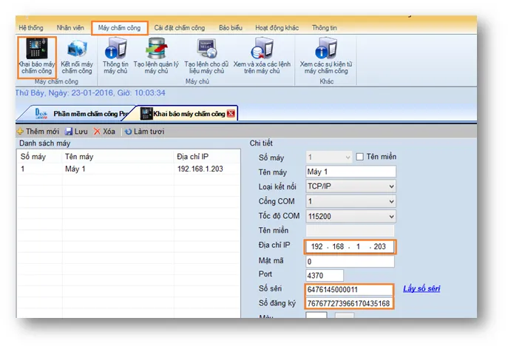Close the Khai báo máy chấm công tab
Screen dimensions: 508x349
point(231,113)
